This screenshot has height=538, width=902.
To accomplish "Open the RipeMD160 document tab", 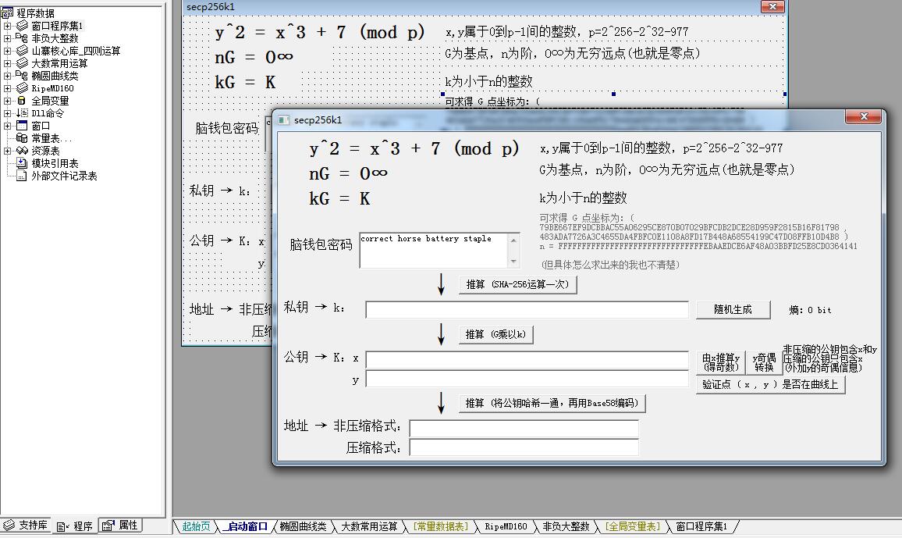I will pyautogui.click(x=506, y=526).
